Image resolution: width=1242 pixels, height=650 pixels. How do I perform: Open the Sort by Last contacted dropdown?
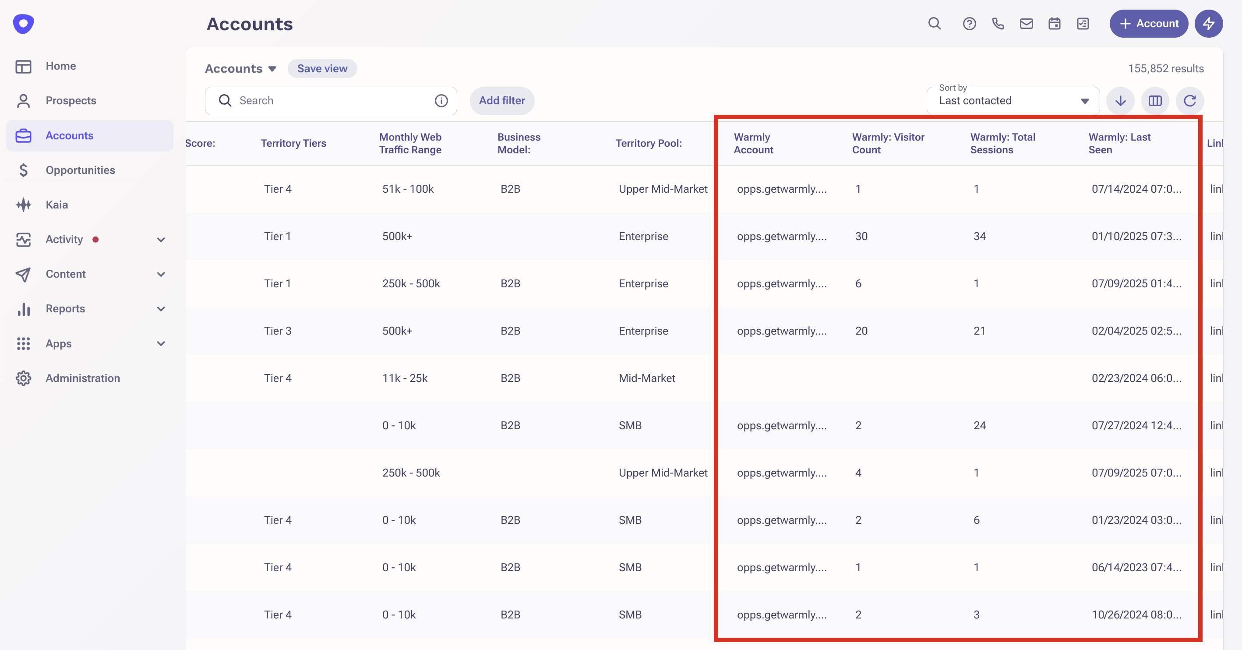point(1013,101)
